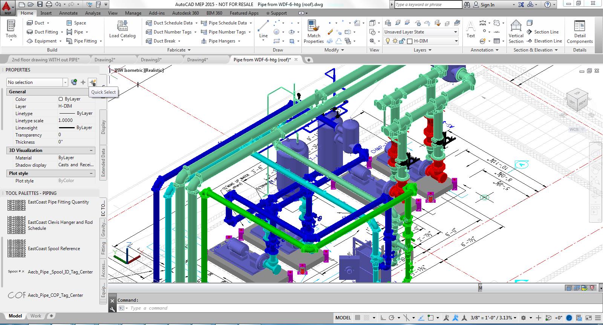Select the Space tool
The width and height of the screenshot is (603, 325).
pyautogui.click(x=76, y=23)
